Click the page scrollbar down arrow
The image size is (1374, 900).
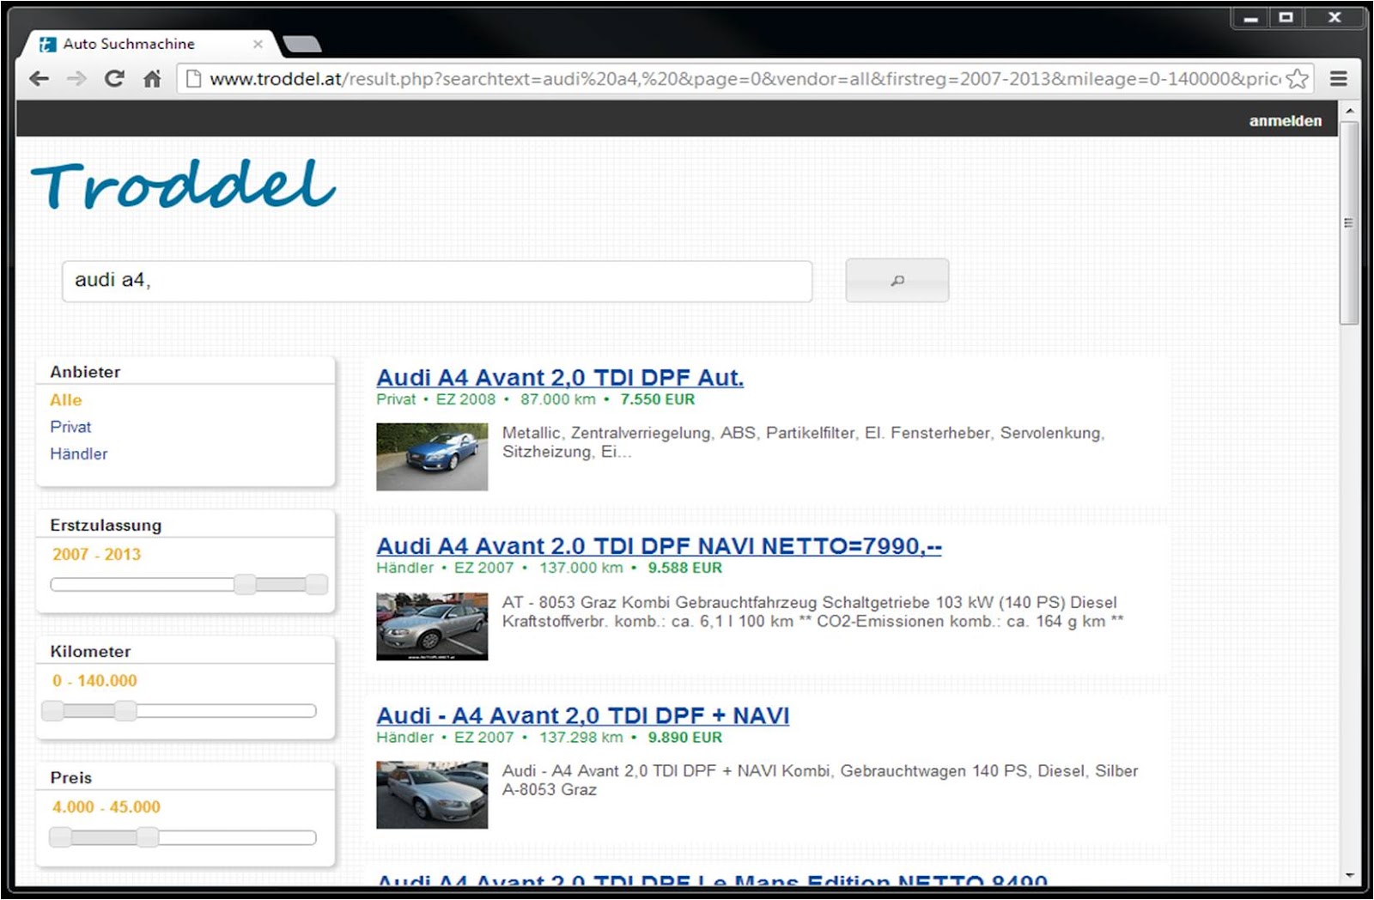(x=1349, y=875)
